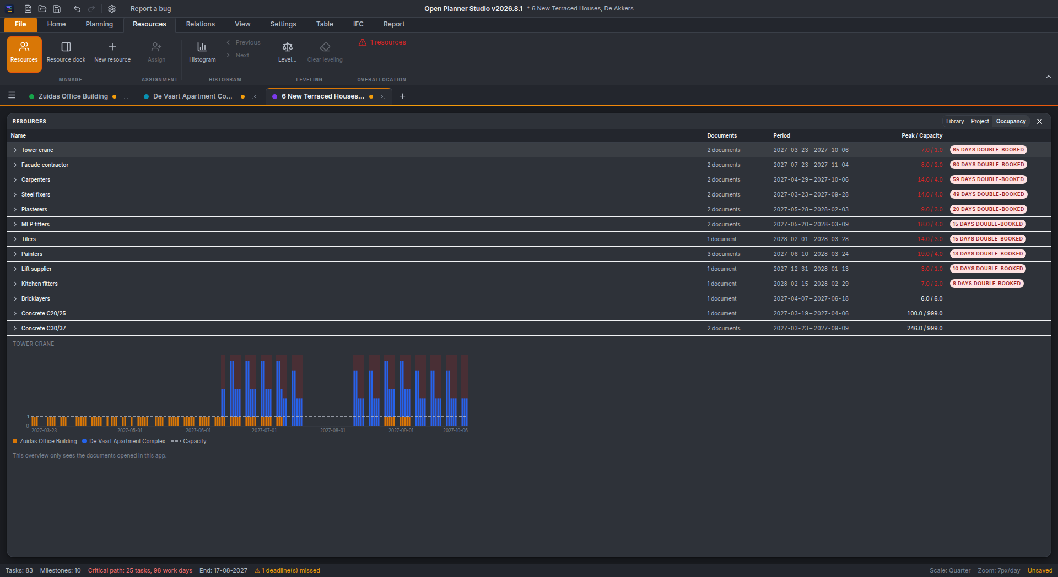Click Zuidas Office Building orange legend swatch
The height and width of the screenshot is (577, 1058).
pos(15,441)
